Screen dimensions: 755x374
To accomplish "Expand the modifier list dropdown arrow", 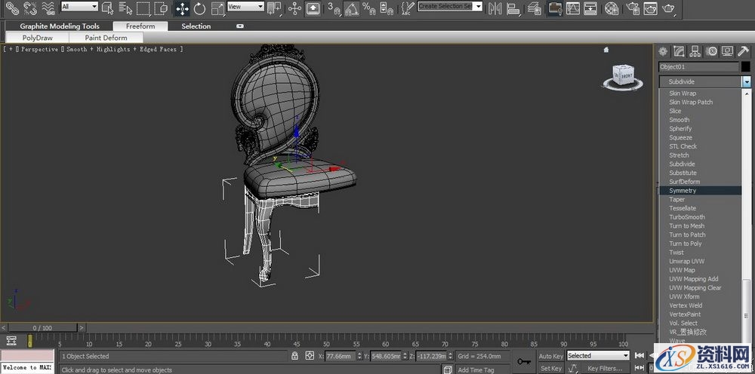I will [746, 81].
